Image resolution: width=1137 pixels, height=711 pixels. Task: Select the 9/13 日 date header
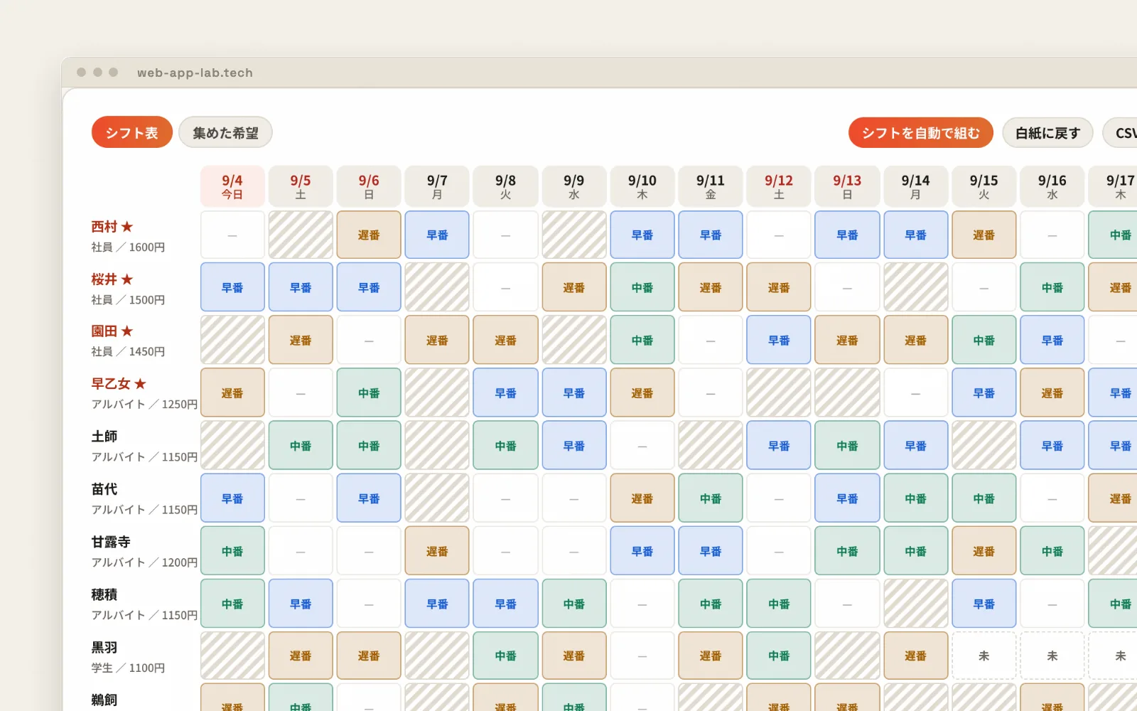(x=847, y=186)
